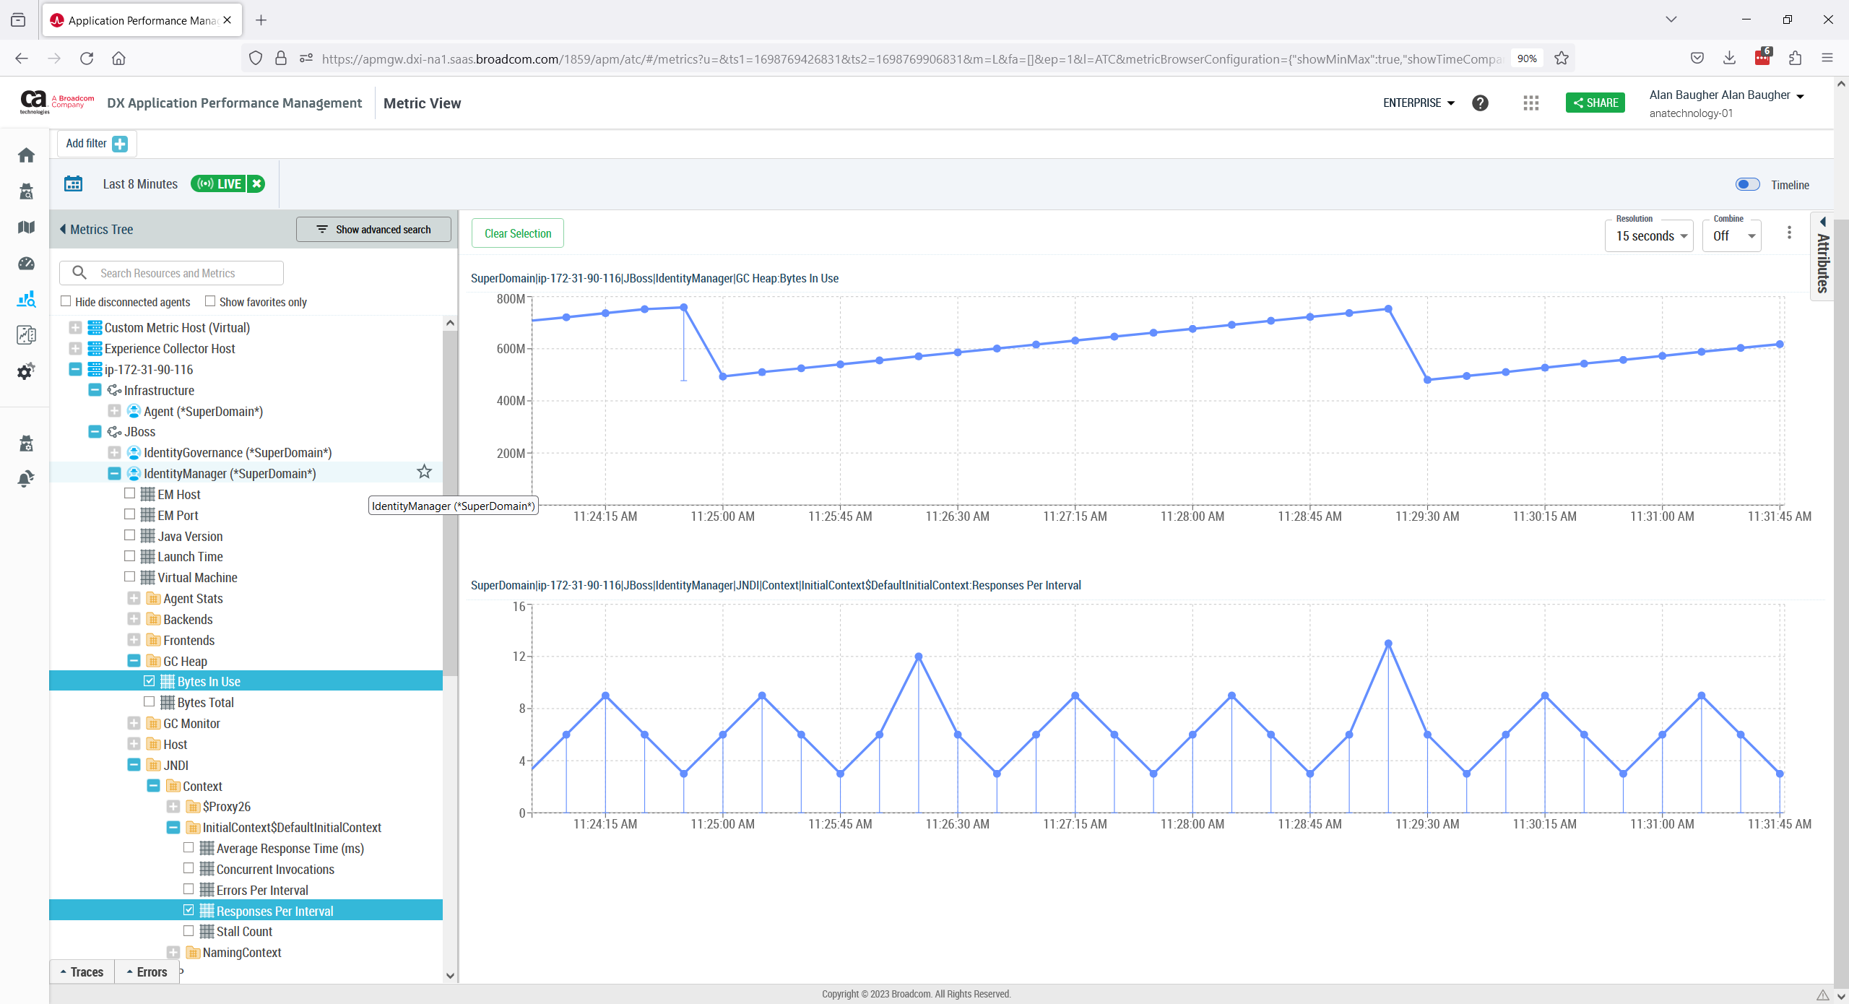Image resolution: width=1849 pixels, height=1004 pixels.
Task: Click the Search Resources and Metrics field
Action: (181, 273)
